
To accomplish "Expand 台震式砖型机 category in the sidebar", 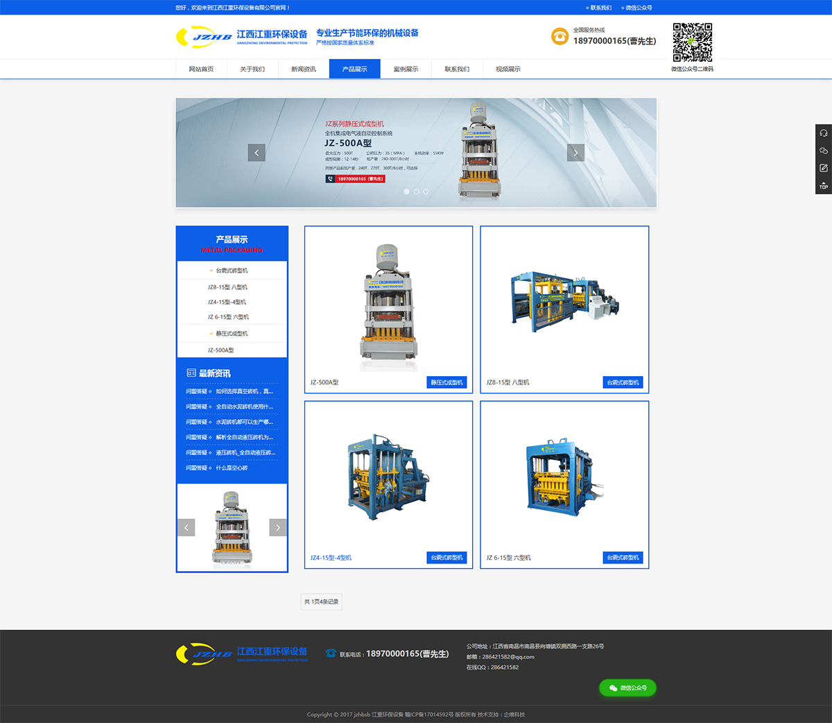I will (232, 271).
